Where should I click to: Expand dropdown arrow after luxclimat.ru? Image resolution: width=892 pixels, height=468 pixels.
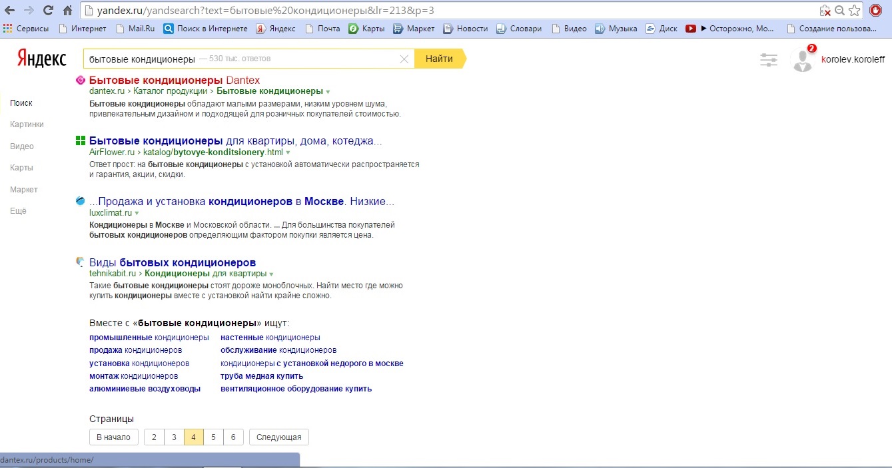[x=137, y=213]
